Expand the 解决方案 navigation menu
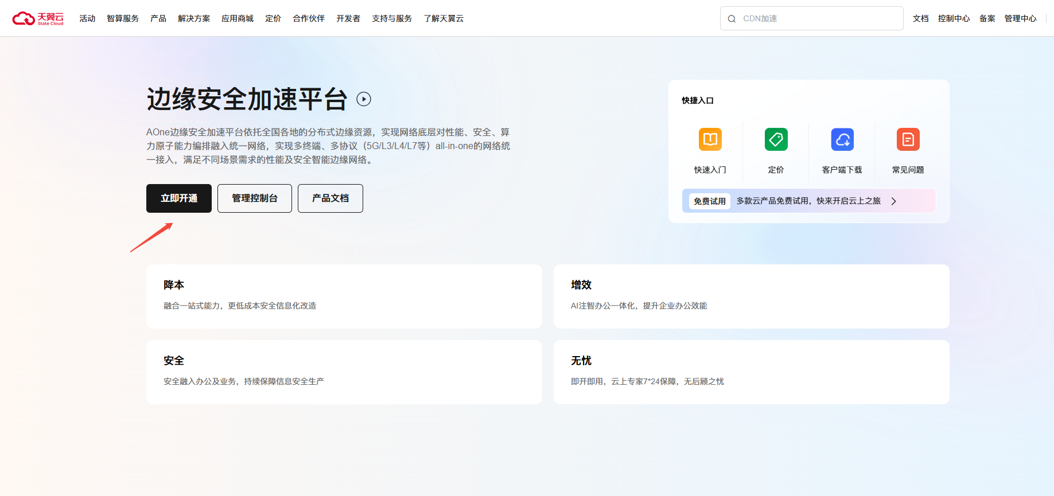 click(x=194, y=18)
